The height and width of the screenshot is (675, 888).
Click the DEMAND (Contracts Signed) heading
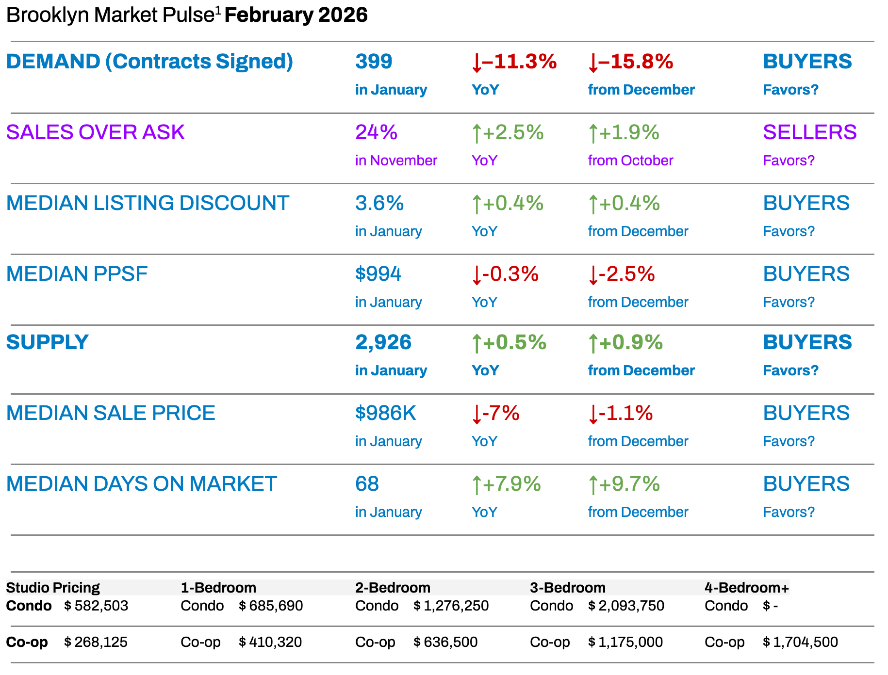(149, 62)
